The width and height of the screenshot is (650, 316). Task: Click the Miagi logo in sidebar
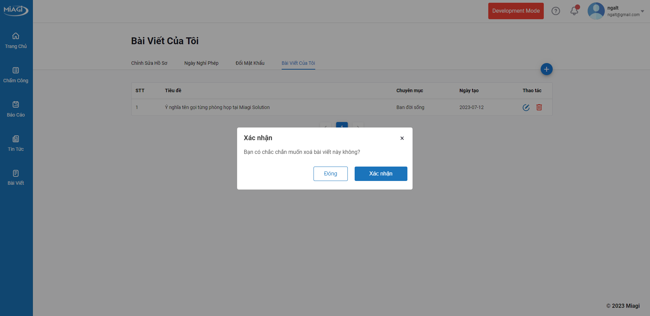click(16, 10)
